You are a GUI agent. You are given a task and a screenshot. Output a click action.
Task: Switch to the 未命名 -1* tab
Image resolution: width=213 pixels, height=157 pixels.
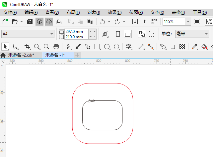tap(58, 55)
